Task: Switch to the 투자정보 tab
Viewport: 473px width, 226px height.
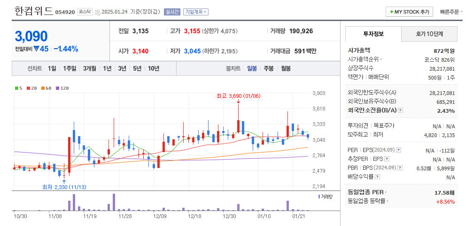Action: click(x=373, y=34)
